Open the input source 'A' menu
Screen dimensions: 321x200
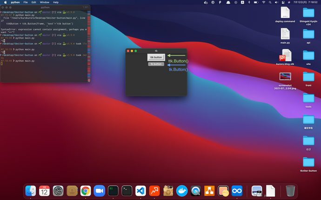pos(242,2)
